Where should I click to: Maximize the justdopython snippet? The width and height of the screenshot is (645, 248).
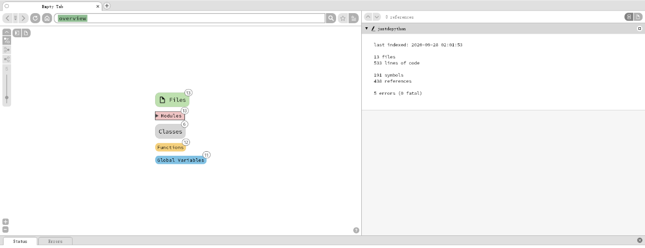click(639, 29)
